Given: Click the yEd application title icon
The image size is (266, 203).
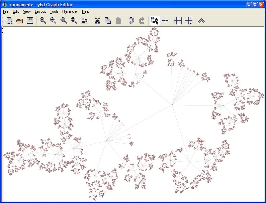Looking at the screenshot, I should pyautogui.click(x=4, y=5).
